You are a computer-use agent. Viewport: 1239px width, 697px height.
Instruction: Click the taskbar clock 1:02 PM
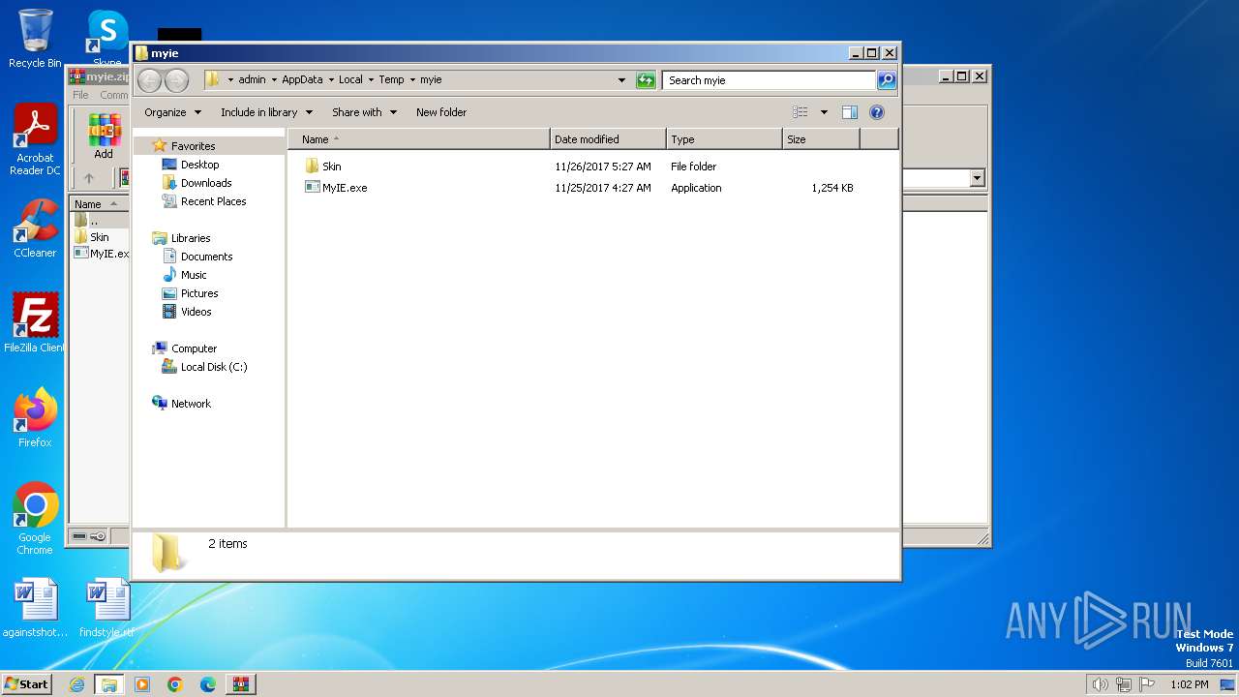pyautogui.click(x=1190, y=684)
